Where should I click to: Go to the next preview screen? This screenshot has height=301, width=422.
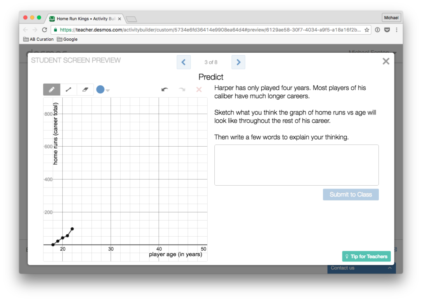238,62
